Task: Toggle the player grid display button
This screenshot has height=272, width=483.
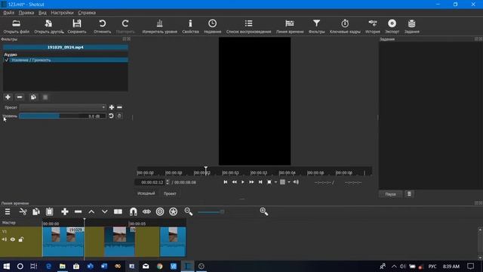Action: (282, 182)
